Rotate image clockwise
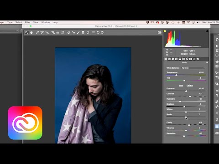 pos(102,32)
